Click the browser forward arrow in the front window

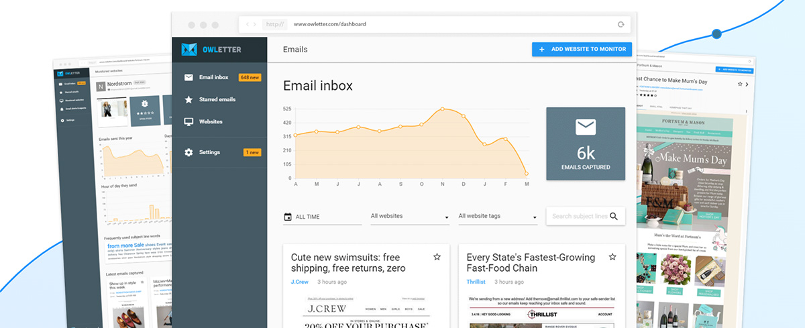tap(254, 24)
